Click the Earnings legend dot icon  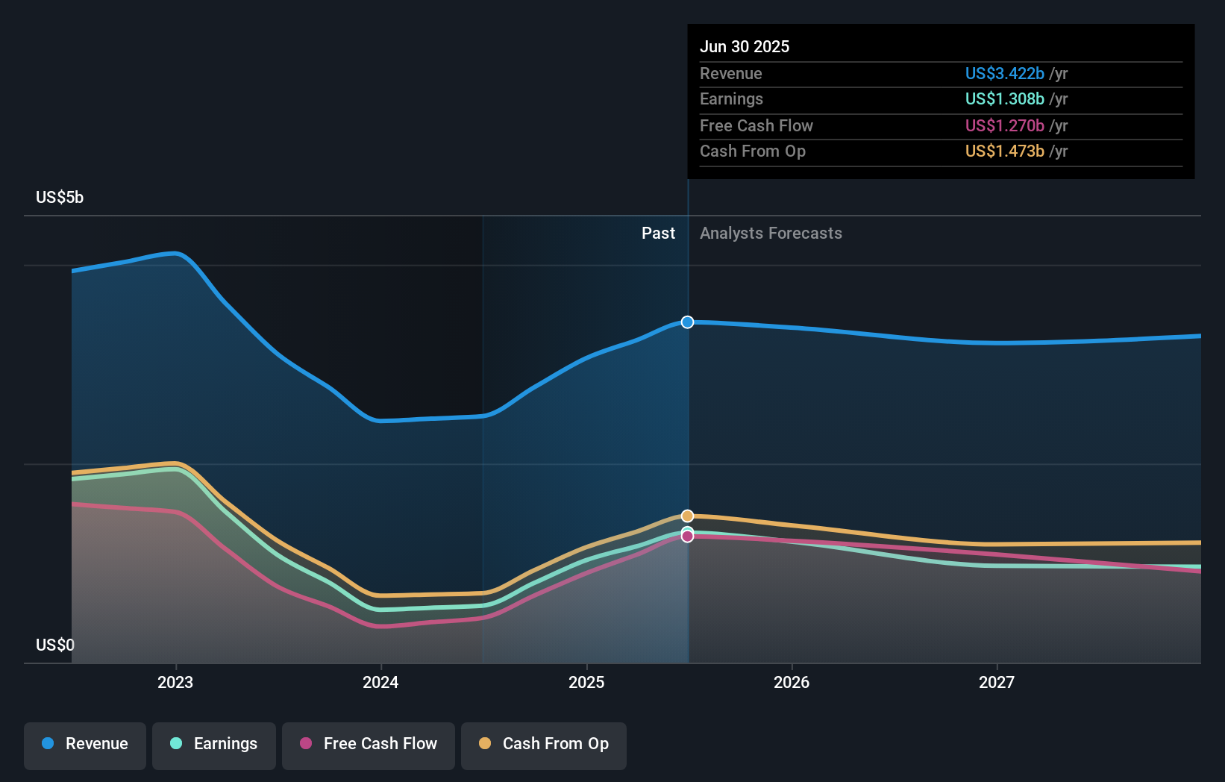(x=175, y=744)
